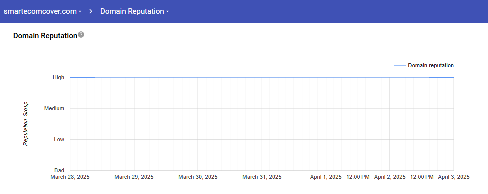Click the High axis label
Screen dimensions: 488x194
pyautogui.click(x=58, y=77)
